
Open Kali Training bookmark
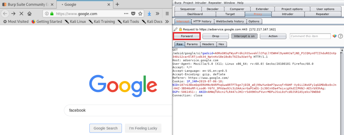102,21
